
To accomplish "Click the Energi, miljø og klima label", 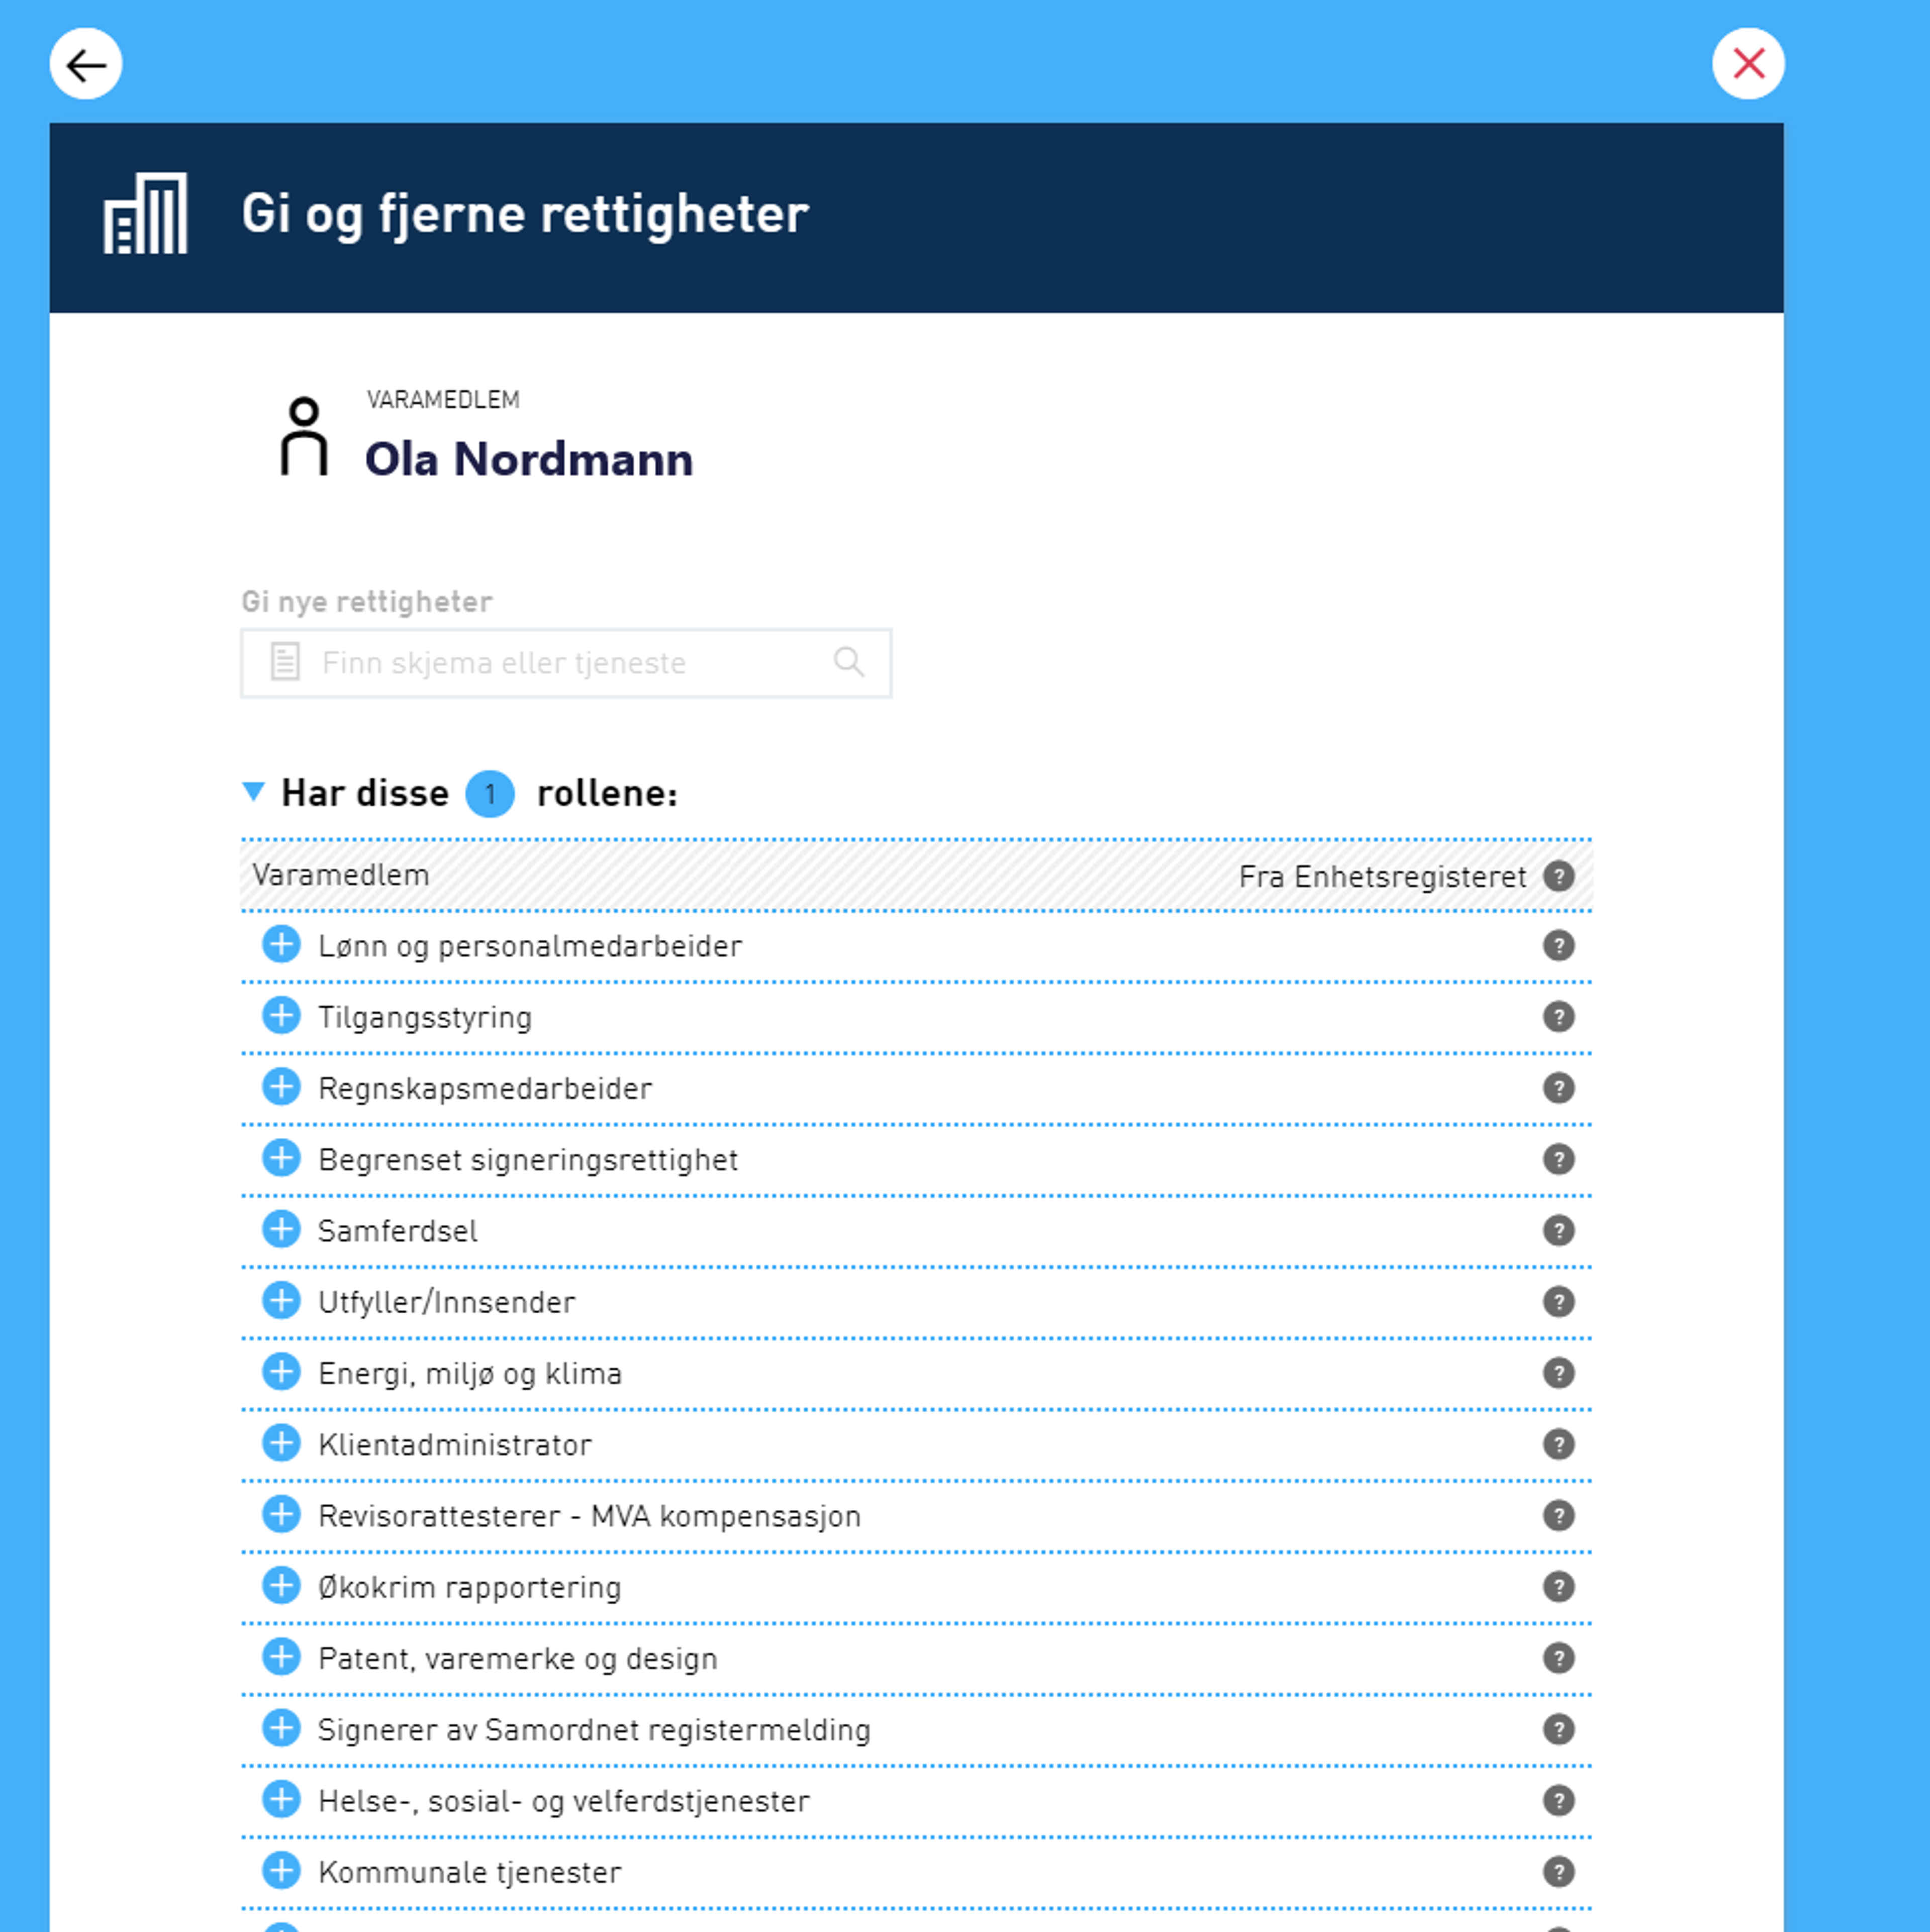I will click(469, 1373).
